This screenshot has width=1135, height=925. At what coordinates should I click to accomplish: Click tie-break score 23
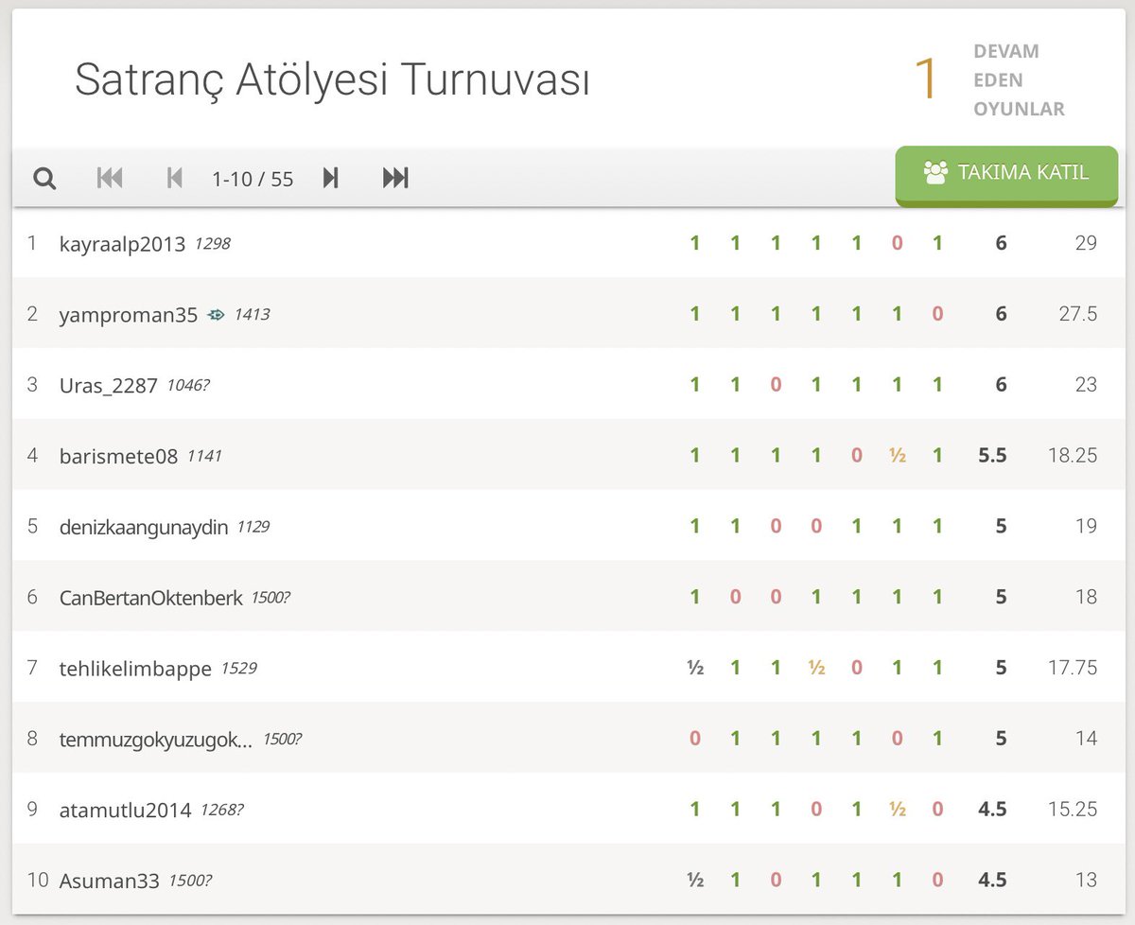point(1086,385)
